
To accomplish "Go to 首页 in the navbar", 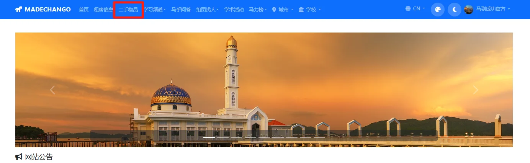I will coord(83,10).
